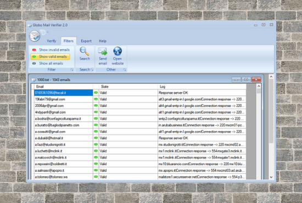Click log cell starting mx10.bluarancio.com
The height and width of the screenshot is (203, 302).
pos(202,164)
